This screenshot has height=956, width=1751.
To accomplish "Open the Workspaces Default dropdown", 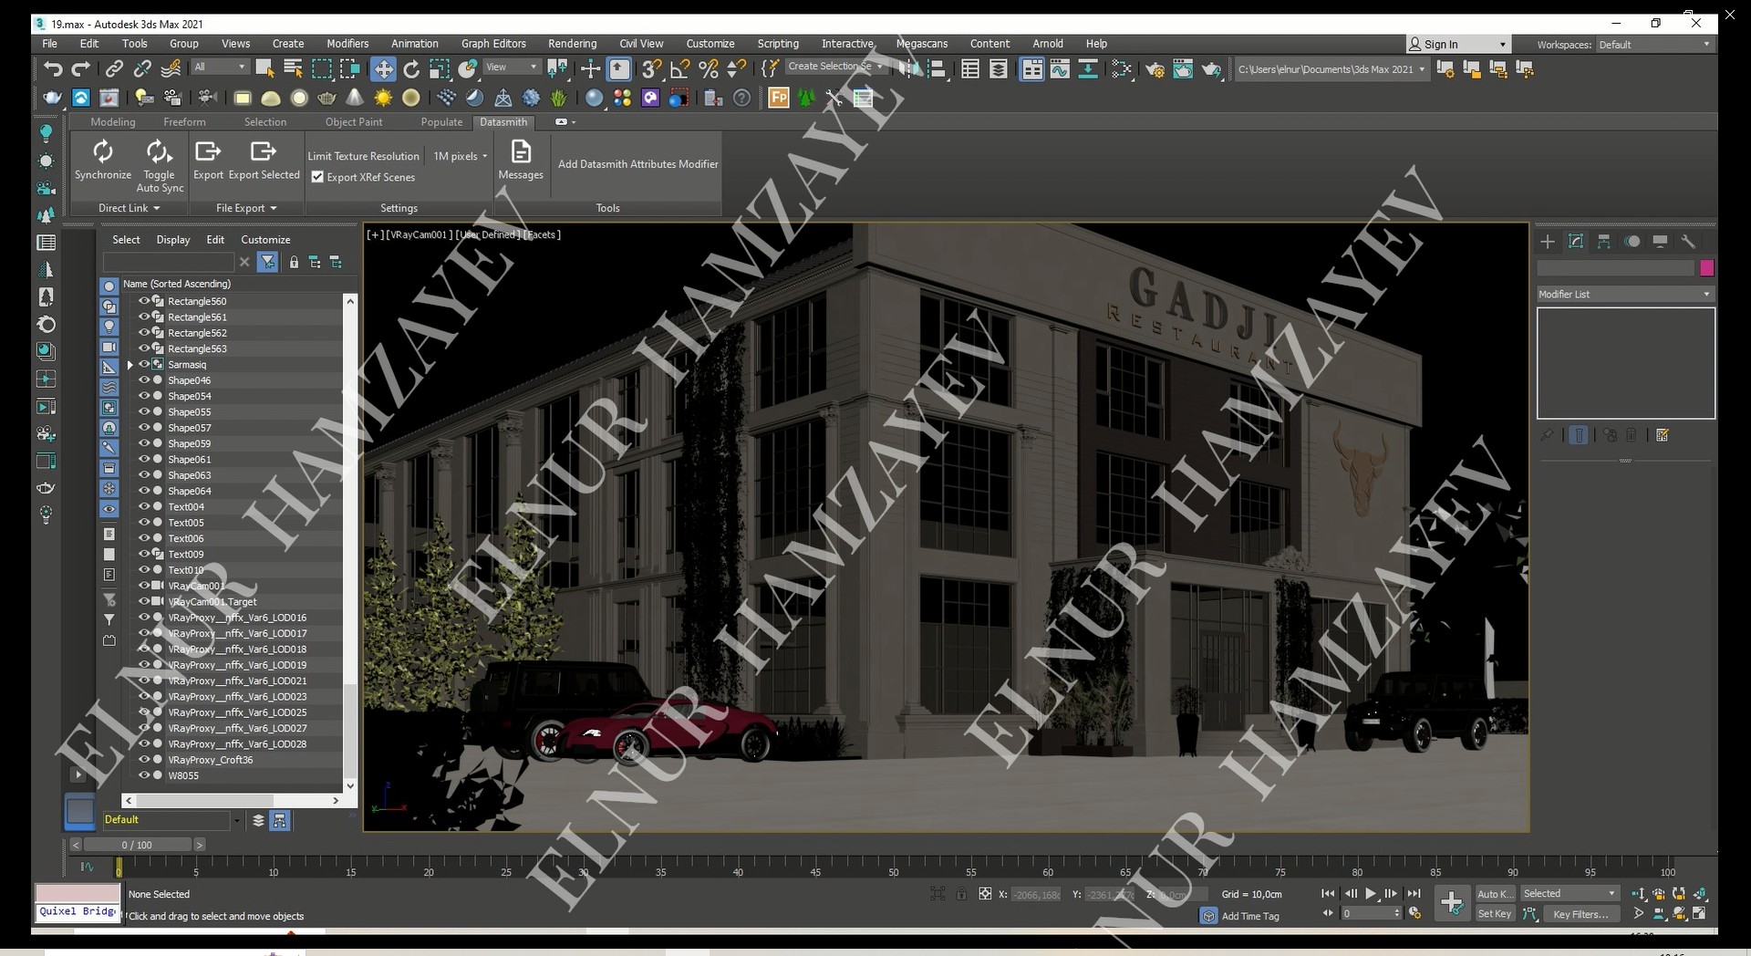I will pyautogui.click(x=1654, y=45).
